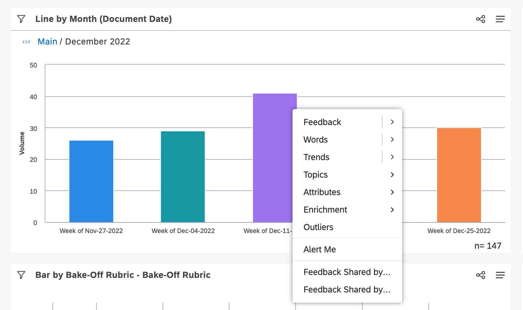Select Words in the context menu
Viewport: 523px width, 310px height.
tap(315, 139)
